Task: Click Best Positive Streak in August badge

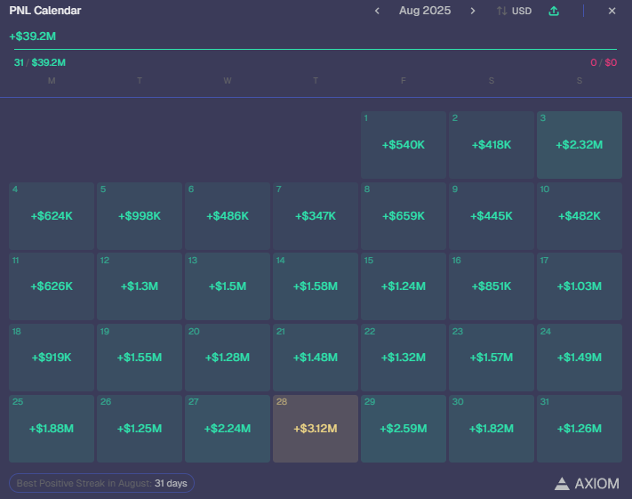Action: [101, 483]
